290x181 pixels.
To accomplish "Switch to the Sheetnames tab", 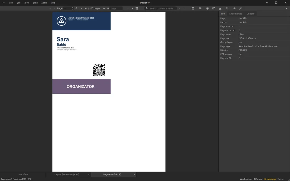I will pos(236,14).
